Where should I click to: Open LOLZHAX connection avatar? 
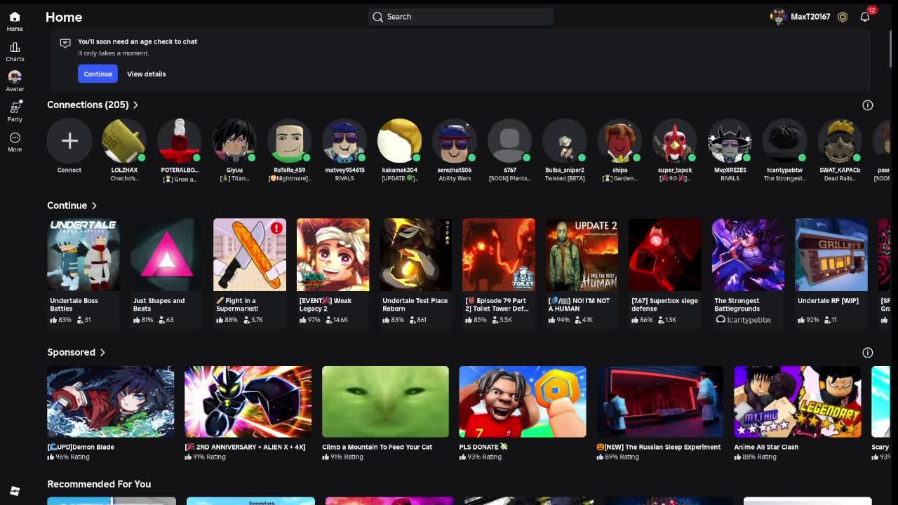124,141
